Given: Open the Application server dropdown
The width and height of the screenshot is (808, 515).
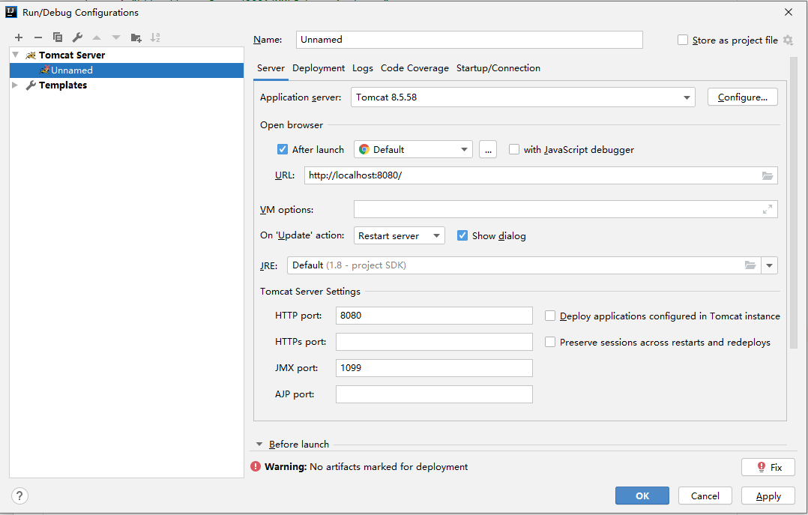Looking at the screenshot, I should tap(687, 97).
